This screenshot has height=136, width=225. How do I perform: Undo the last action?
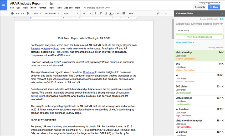pyautogui.click(x=18, y=13)
